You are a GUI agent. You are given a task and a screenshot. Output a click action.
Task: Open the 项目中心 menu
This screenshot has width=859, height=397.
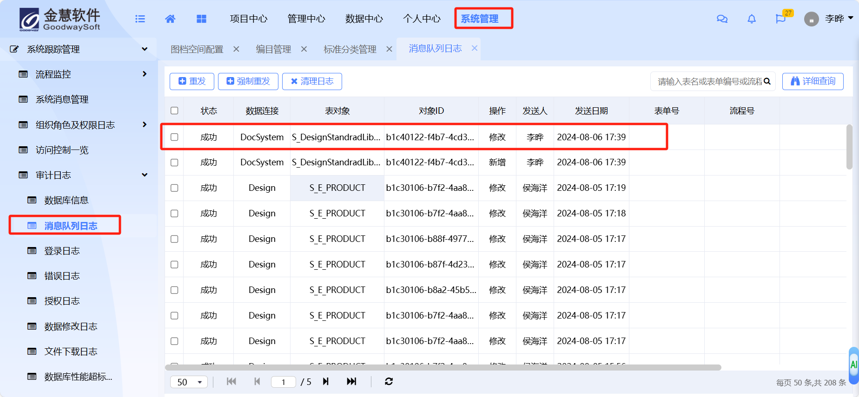pos(249,19)
